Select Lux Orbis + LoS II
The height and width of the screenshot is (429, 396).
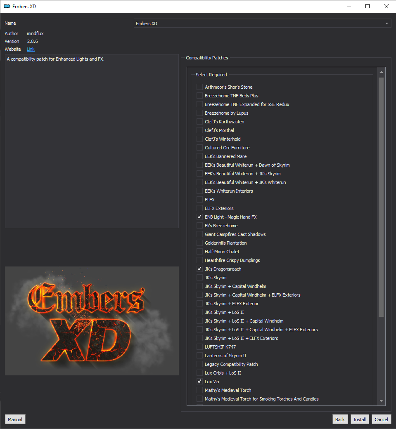coord(199,373)
